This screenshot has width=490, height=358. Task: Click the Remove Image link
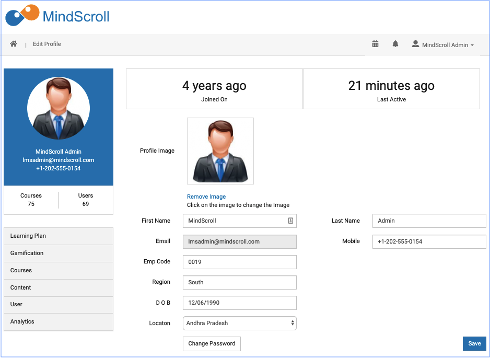click(x=206, y=197)
